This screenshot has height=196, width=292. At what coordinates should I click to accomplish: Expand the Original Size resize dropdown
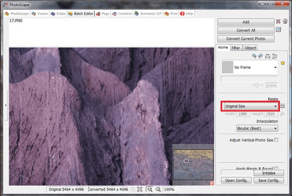pos(251,106)
